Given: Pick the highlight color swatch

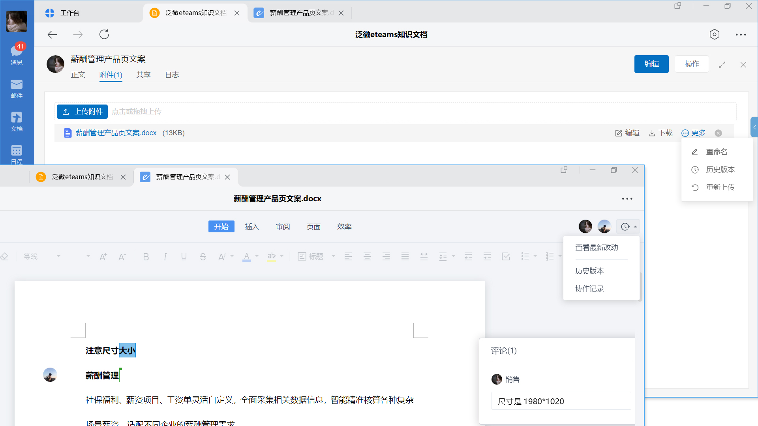Looking at the screenshot, I should coord(272,256).
